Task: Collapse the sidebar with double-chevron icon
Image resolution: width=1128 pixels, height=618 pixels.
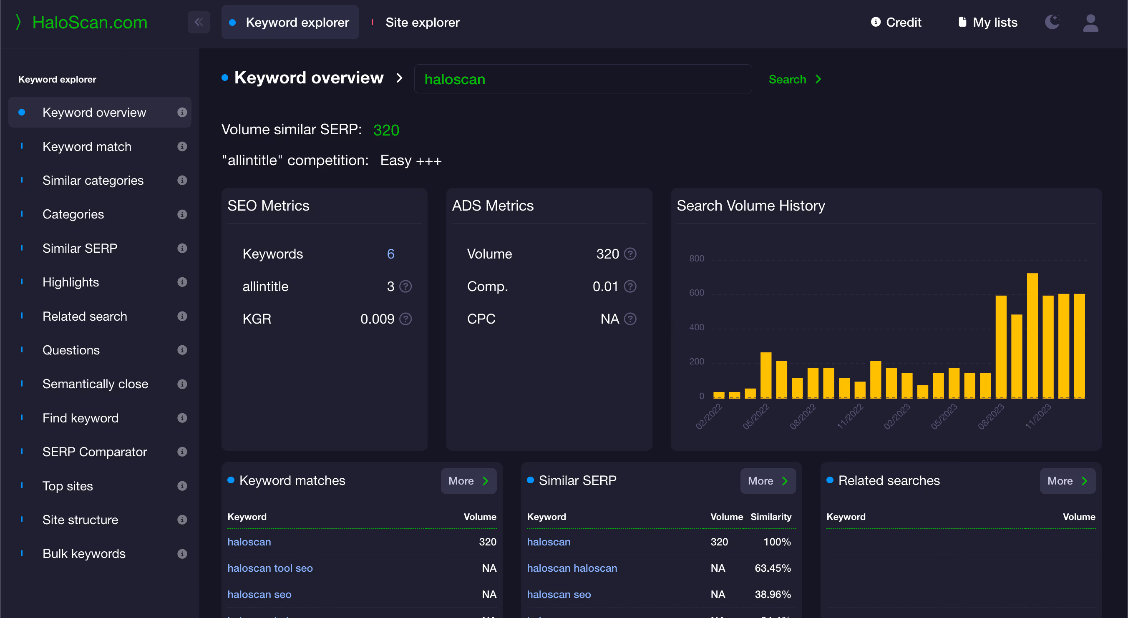Action: click(x=199, y=22)
